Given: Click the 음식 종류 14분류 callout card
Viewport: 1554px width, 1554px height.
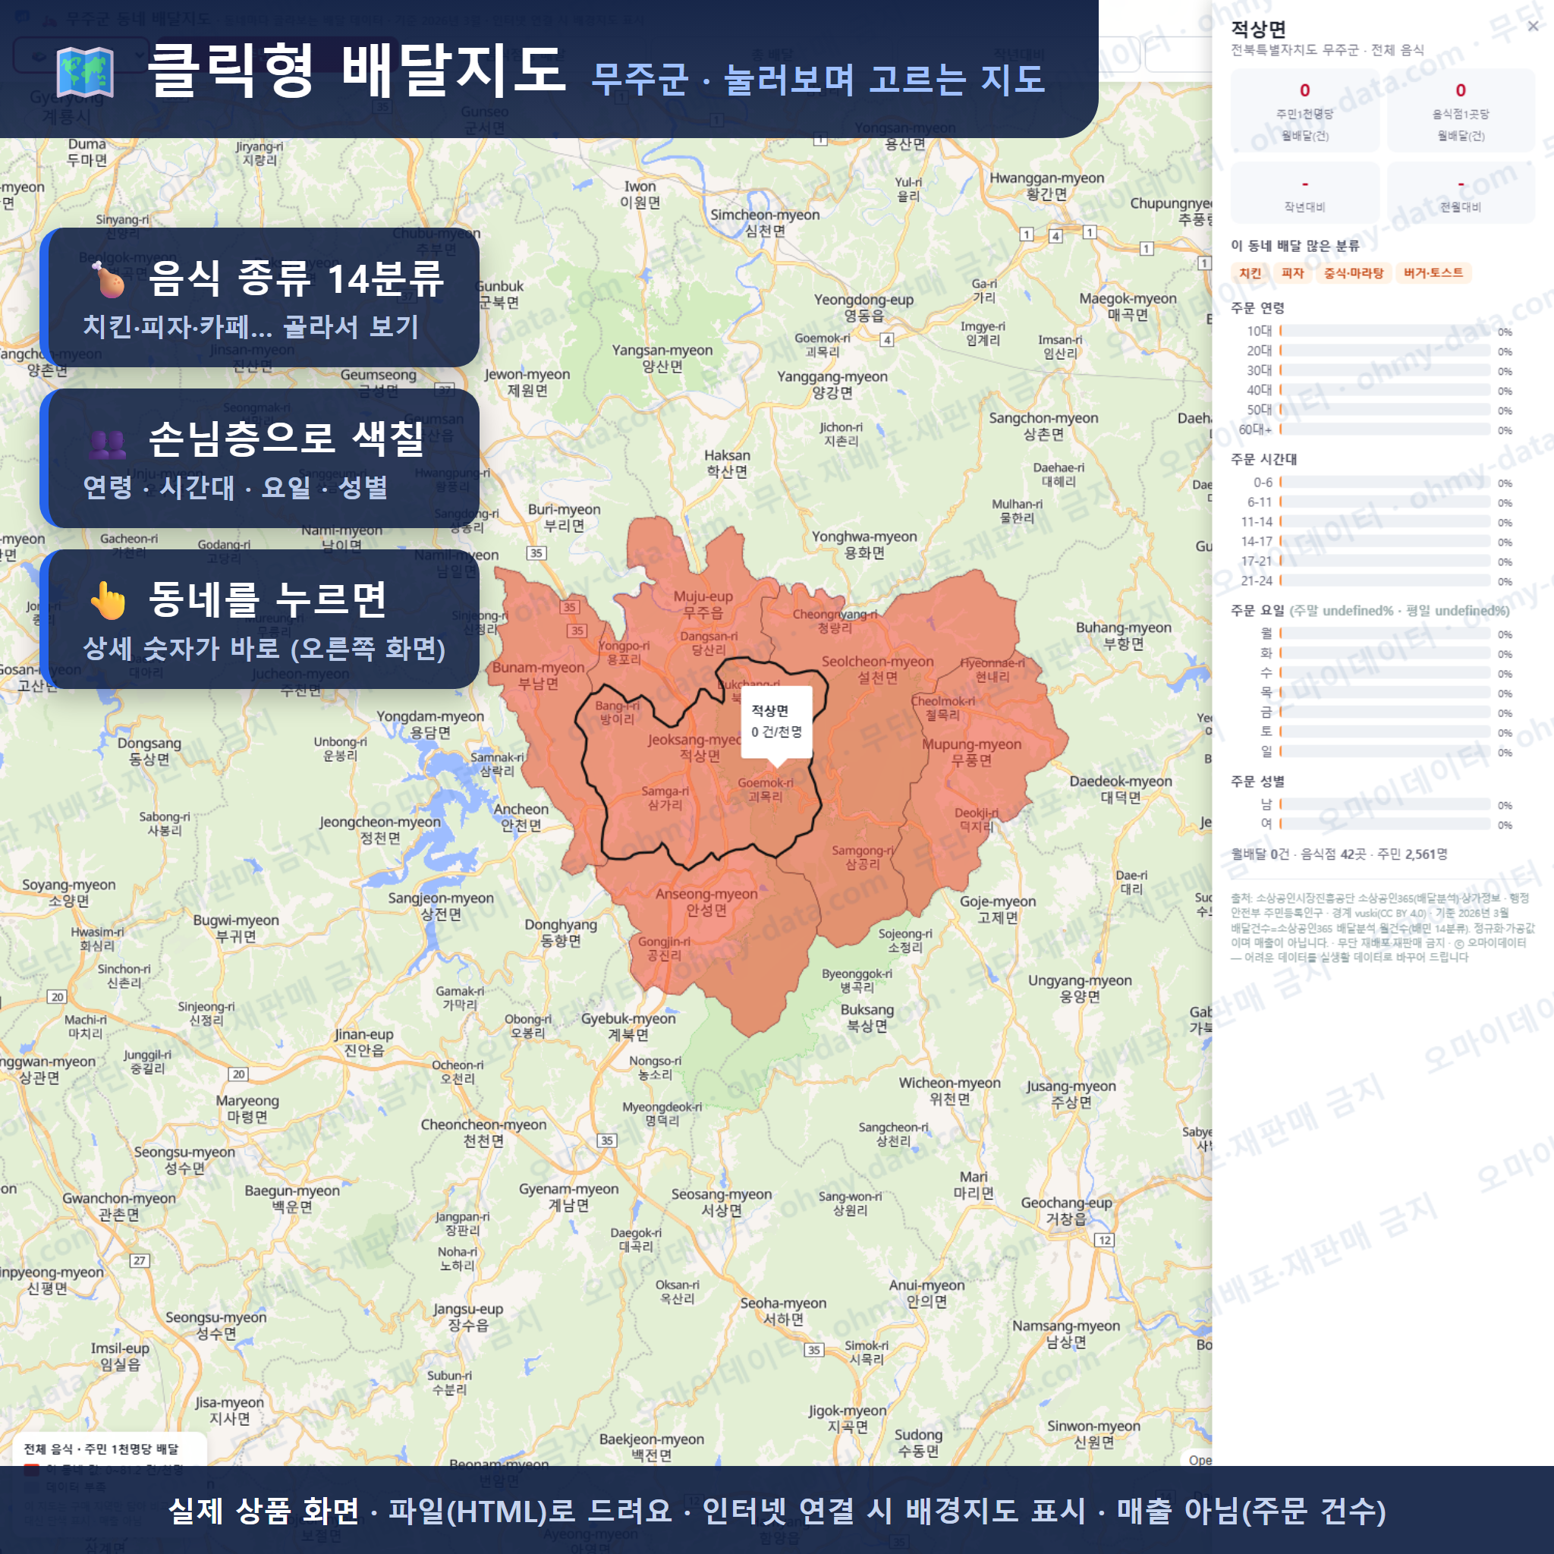Looking at the screenshot, I should pos(260,297).
